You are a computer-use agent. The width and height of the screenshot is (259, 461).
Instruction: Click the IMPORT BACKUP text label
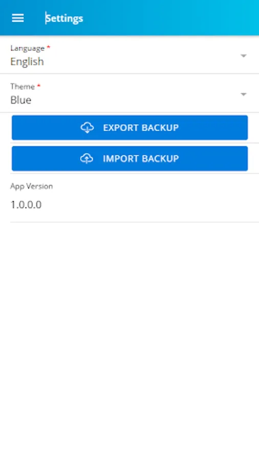[141, 158]
